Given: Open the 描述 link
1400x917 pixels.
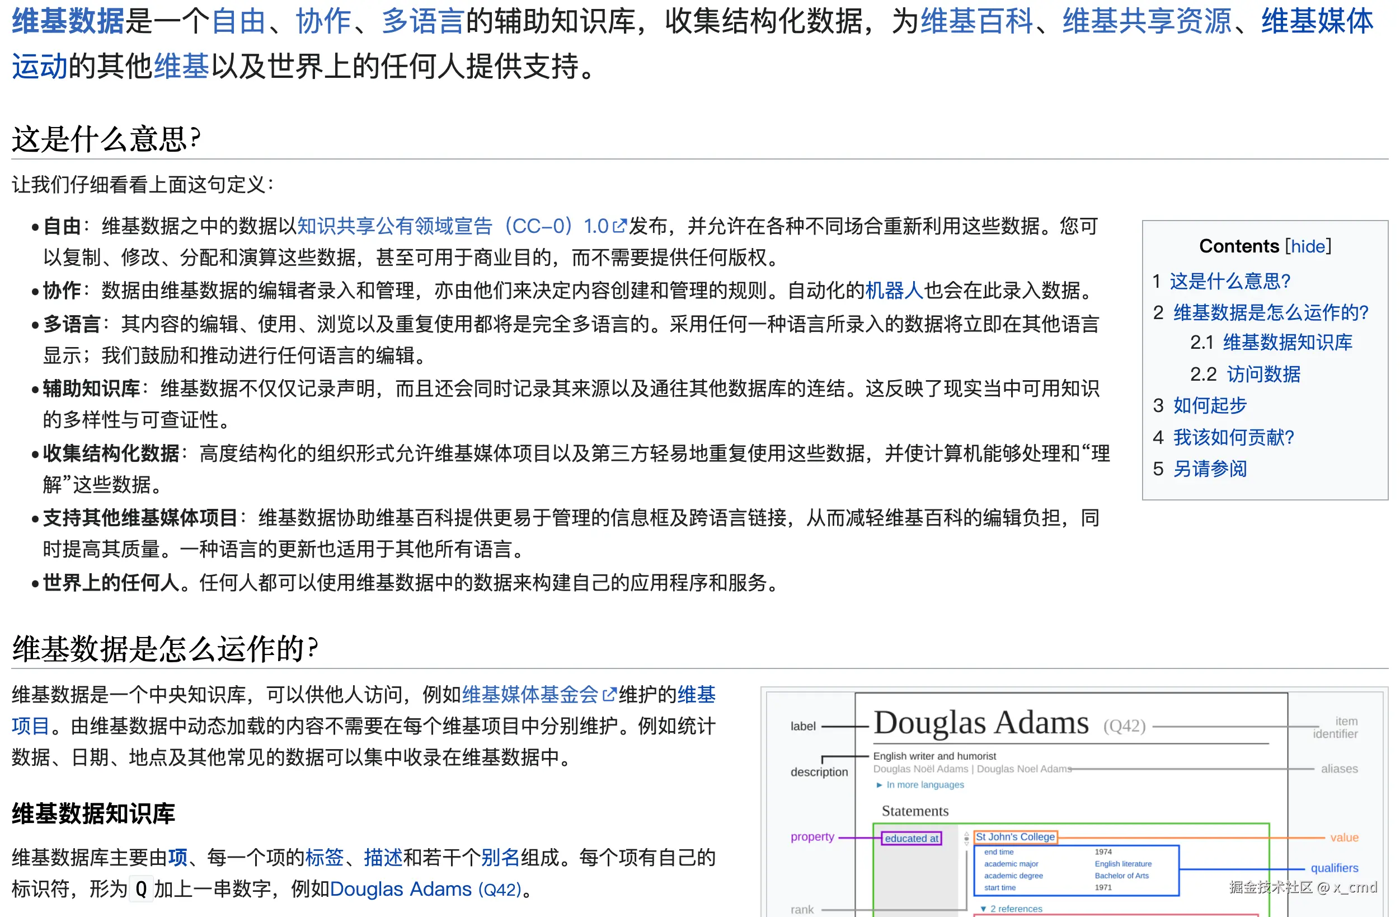Looking at the screenshot, I should (383, 858).
